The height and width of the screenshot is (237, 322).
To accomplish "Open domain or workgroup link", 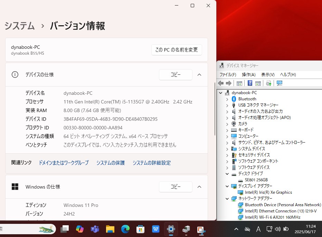I will [64, 163].
